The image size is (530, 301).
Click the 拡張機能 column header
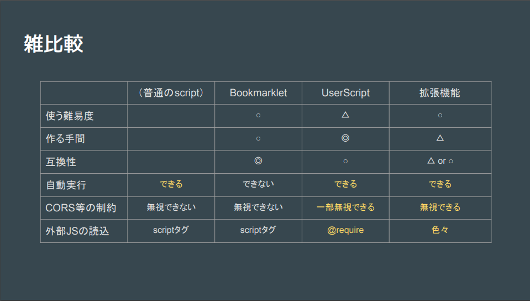click(440, 93)
